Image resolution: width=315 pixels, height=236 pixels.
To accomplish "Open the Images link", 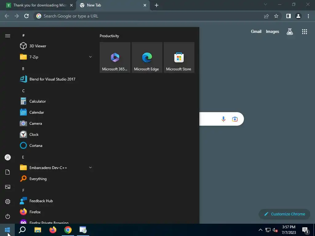I will [273, 32].
